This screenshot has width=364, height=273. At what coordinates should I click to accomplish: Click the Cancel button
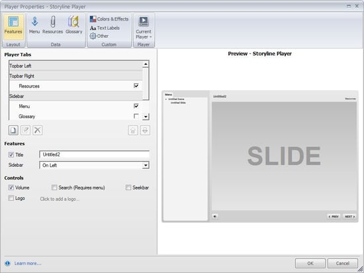pos(342,263)
